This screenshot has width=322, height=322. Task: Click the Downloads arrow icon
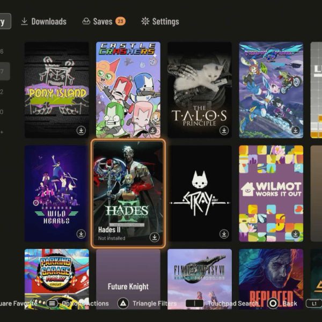25,21
